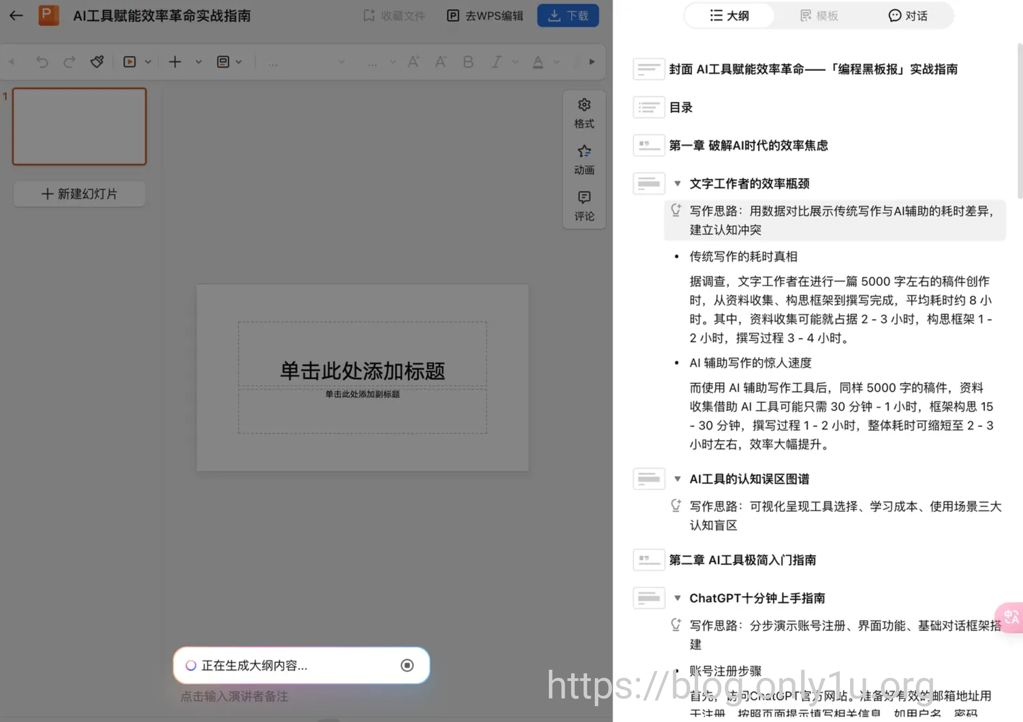Viewport: 1023px width, 722px height.
Task: Open the 评论 comments panel
Action: [584, 206]
